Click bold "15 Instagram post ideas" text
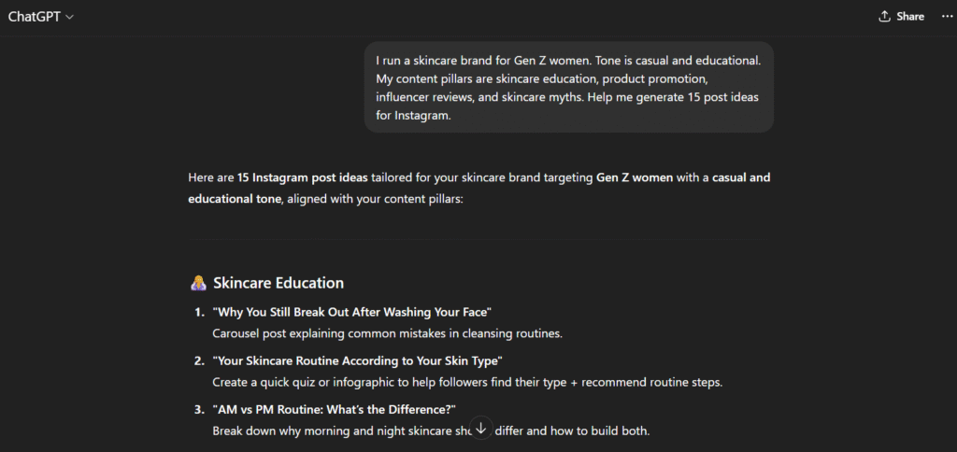Viewport: 957px width, 452px height. (x=302, y=177)
